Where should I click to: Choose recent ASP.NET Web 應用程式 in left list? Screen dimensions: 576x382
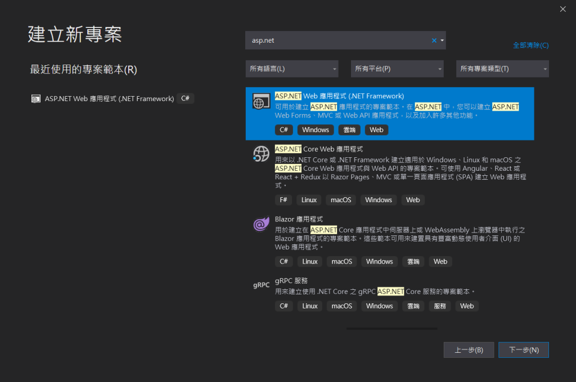[112, 99]
